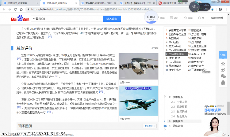Go back to the previous page
The height and width of the screenshot is (137, 230).
click(4, 9)
